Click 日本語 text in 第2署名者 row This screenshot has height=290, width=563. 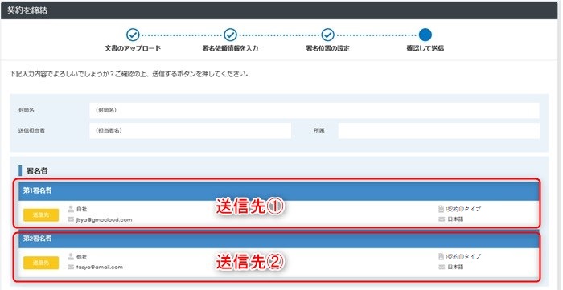click(x=455, y=267)
